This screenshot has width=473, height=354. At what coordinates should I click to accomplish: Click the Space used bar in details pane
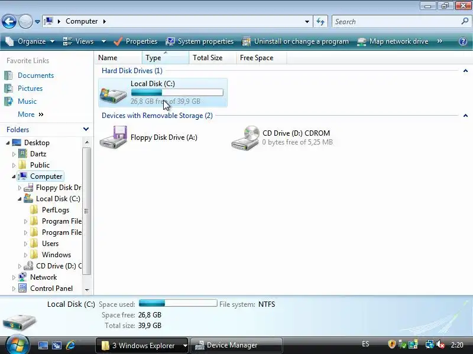tap(178, 303)
